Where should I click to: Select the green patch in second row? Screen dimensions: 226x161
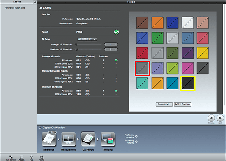[x=157, y=38]
